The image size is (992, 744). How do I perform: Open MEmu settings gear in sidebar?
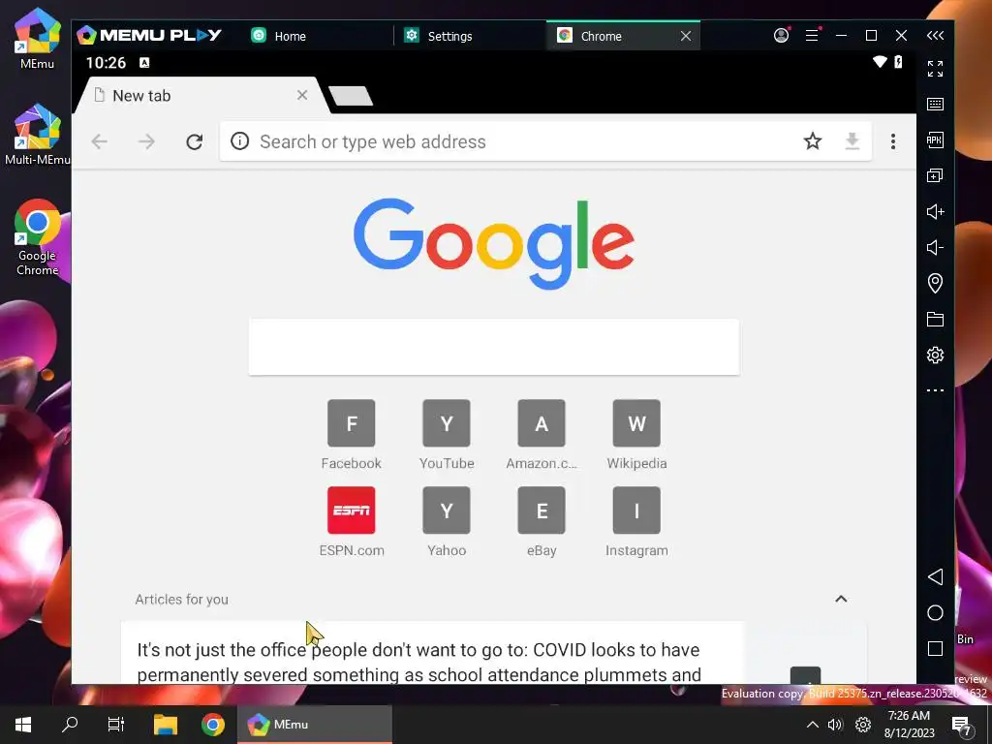click(x=935, y=355)
